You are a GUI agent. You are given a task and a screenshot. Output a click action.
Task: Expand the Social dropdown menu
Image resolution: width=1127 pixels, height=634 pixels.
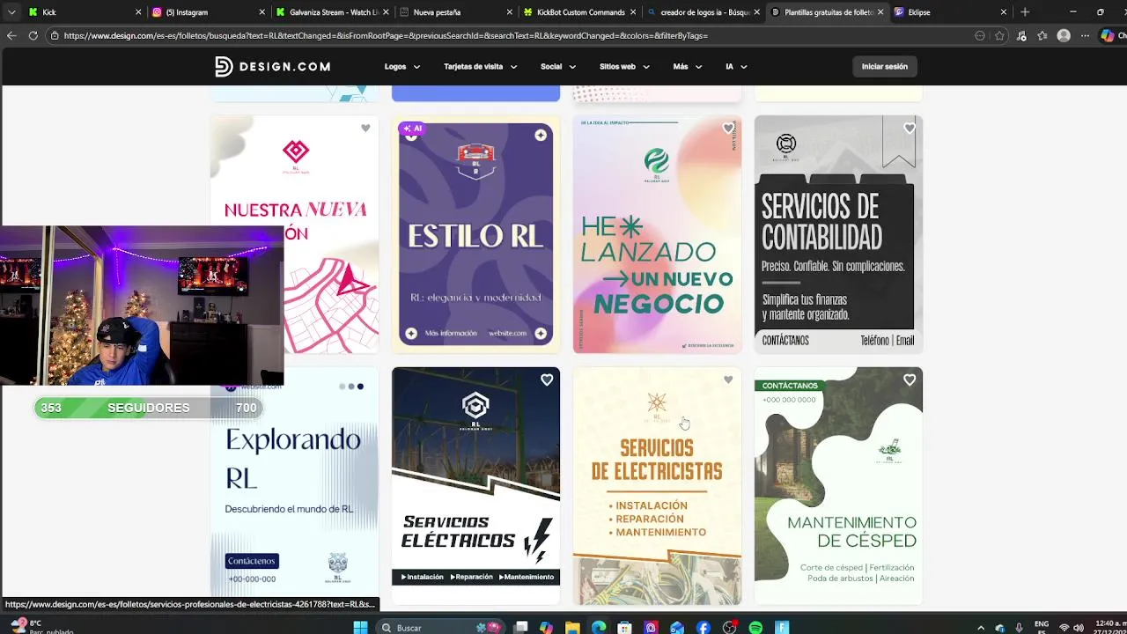click(x=557, y=66)
